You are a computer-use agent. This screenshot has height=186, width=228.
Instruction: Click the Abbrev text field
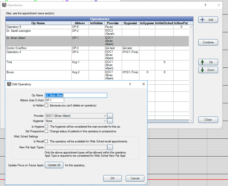point(54,100)
